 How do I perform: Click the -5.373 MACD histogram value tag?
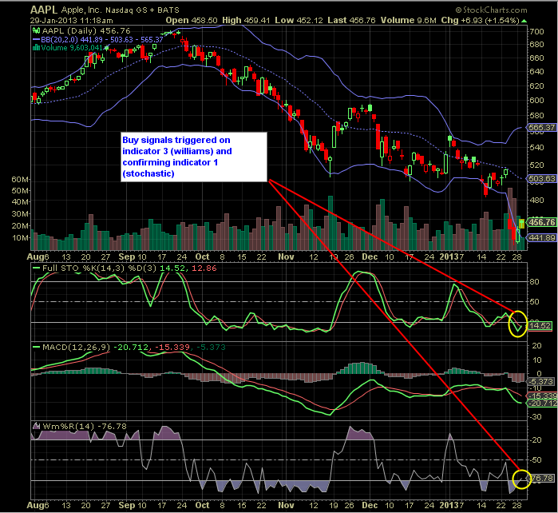click(541, 381)
